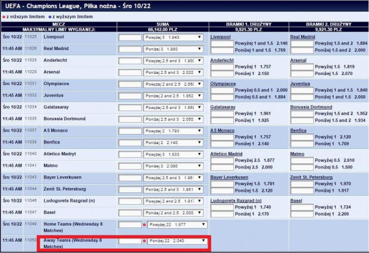Click Home Teams total stake input field

pyautogui.click(x=130, y=225)
